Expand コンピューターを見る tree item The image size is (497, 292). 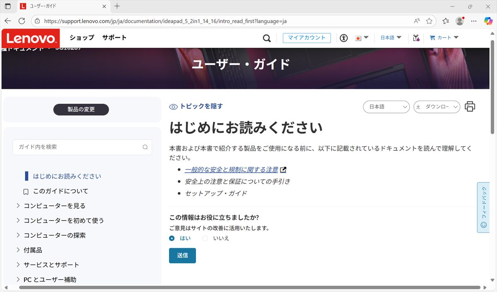(x=18, y=206)
